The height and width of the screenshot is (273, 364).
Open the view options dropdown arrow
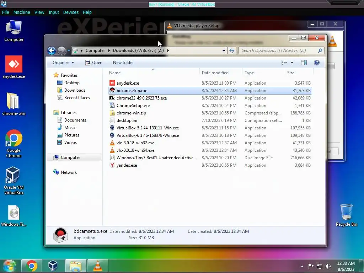point(292,63)
